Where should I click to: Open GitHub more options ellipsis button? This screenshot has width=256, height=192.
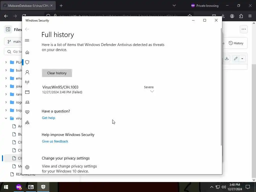(243, 29)
